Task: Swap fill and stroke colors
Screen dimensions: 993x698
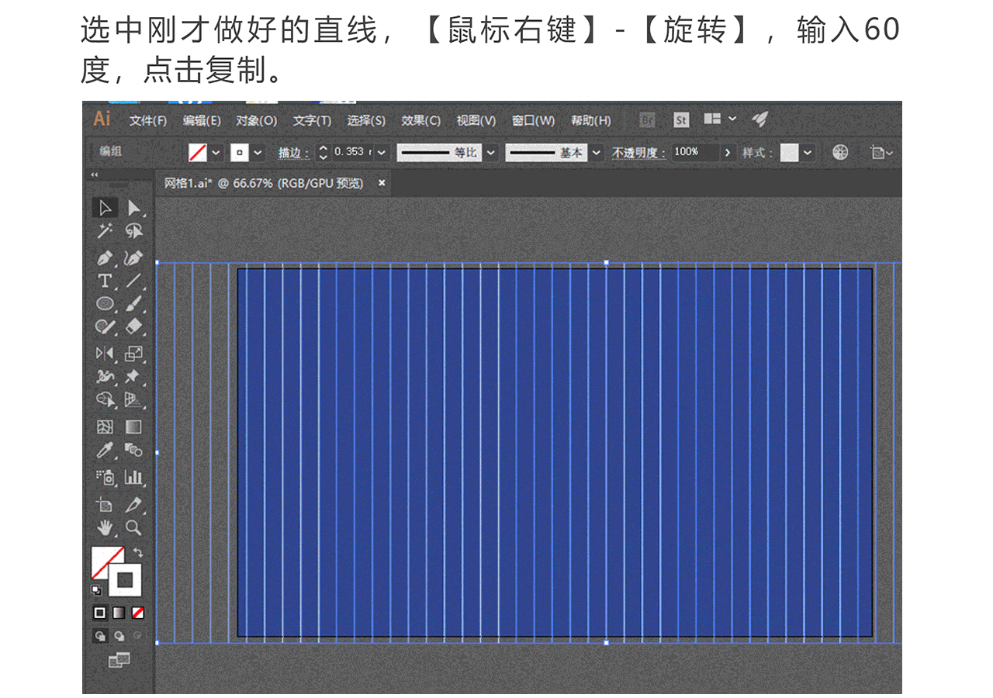Action: click(138, 552)
